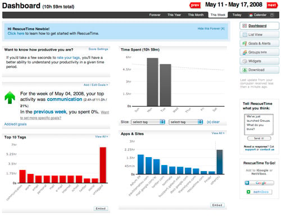The image size is (281, 216).
Task: Click the 'Time Spent (10h 59m)' heading
Action: [x=140, y=49]
